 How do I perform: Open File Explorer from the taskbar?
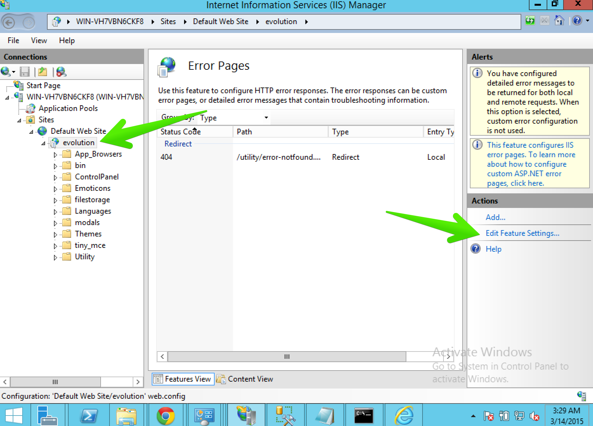[127, 415]
